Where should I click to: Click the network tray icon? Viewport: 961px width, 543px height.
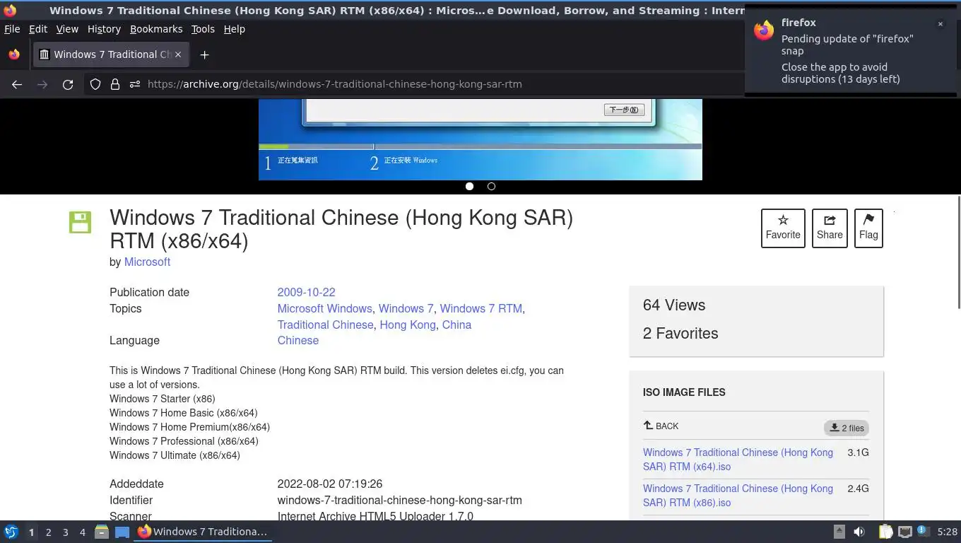click(x=904, y=532)
